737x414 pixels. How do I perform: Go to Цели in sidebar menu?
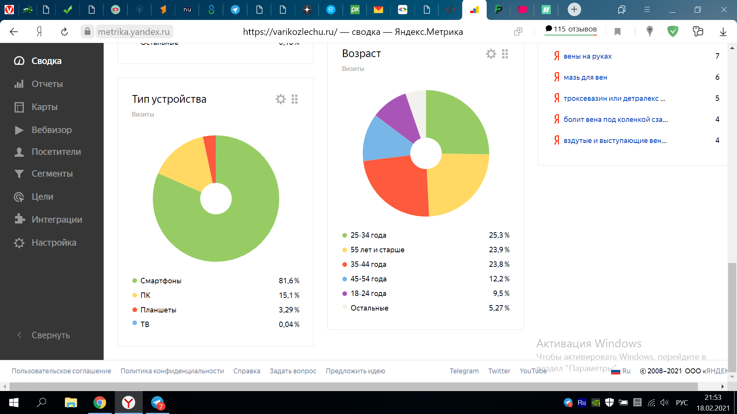click(x=42, y=197)
